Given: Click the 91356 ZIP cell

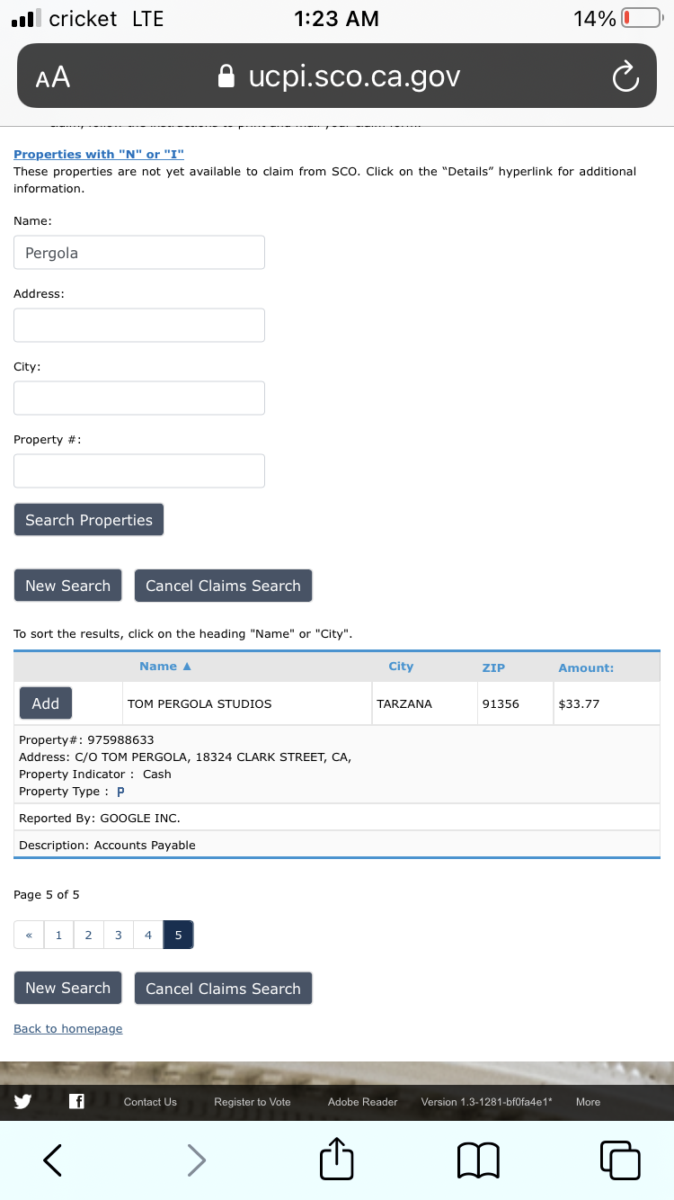Looking at the screenshot, I should (515, 703).
